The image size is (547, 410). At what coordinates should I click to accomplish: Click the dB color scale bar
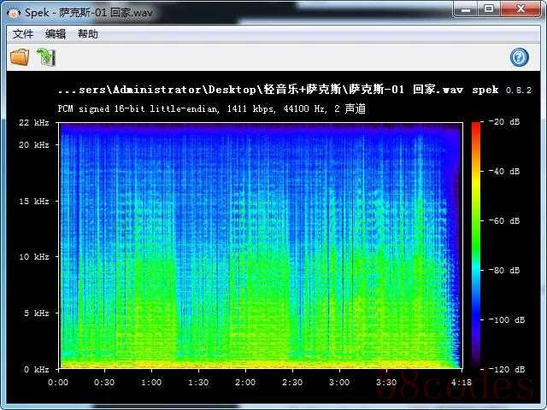pos(475,245)
